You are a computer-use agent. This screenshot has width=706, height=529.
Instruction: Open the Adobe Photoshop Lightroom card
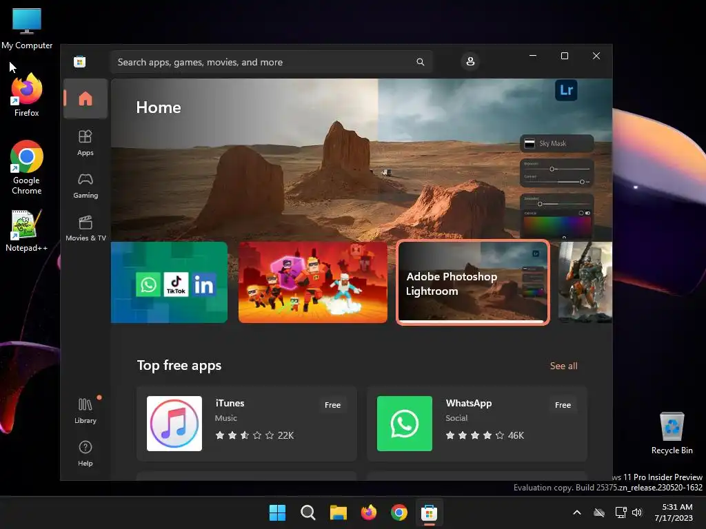473,282
